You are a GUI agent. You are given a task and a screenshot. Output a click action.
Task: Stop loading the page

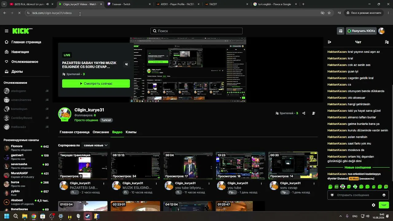19,13
